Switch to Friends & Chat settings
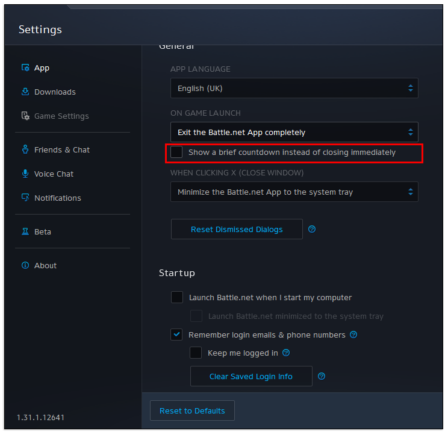Viewport: 448px width, 434px height. [x=62, y=149]
